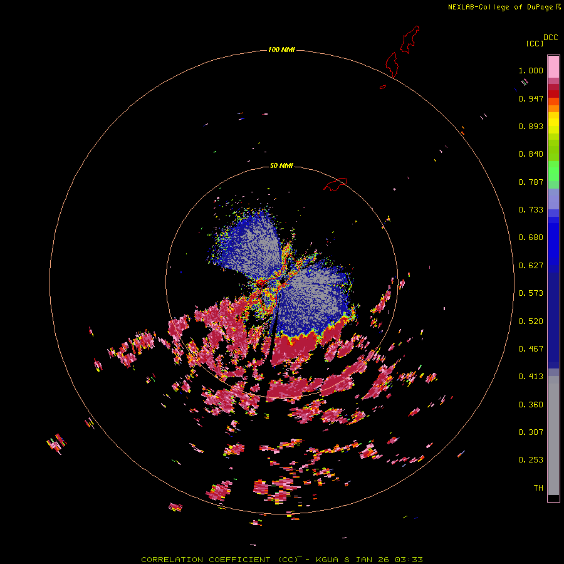Select the 0.947 scale value
The width and height of the screenshot is (564, 564).
[531, 98]
